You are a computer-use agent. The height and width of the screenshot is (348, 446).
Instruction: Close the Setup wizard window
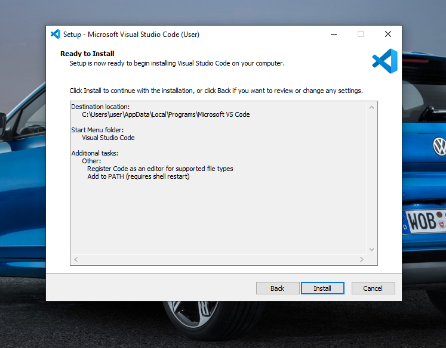388,35
